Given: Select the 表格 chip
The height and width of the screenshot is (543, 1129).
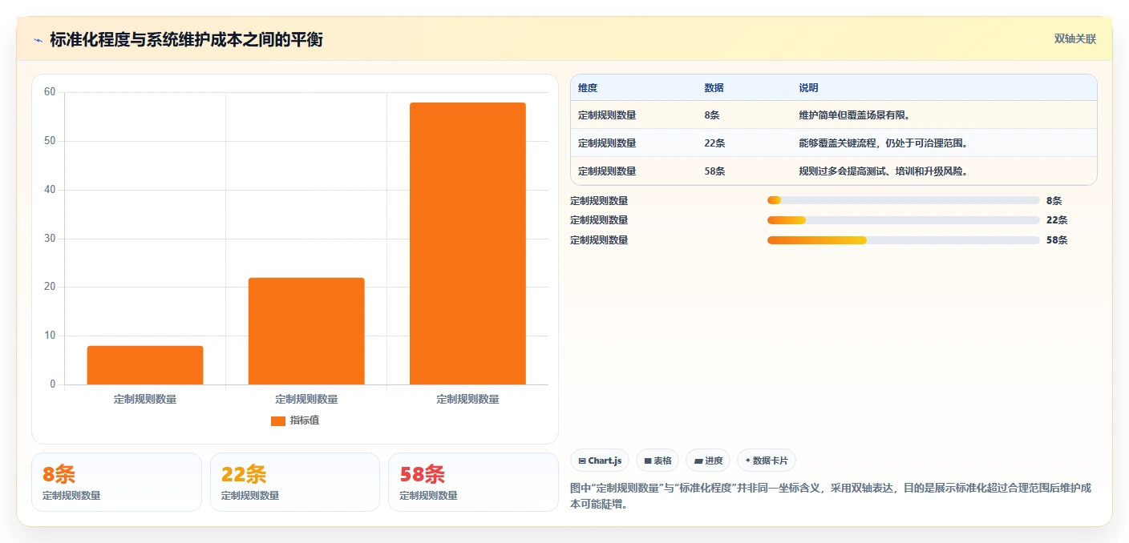Looking at the screenshot, I should (658, 461).
